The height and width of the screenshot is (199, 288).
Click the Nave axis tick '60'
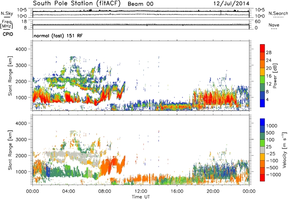[x=258, y=22]
